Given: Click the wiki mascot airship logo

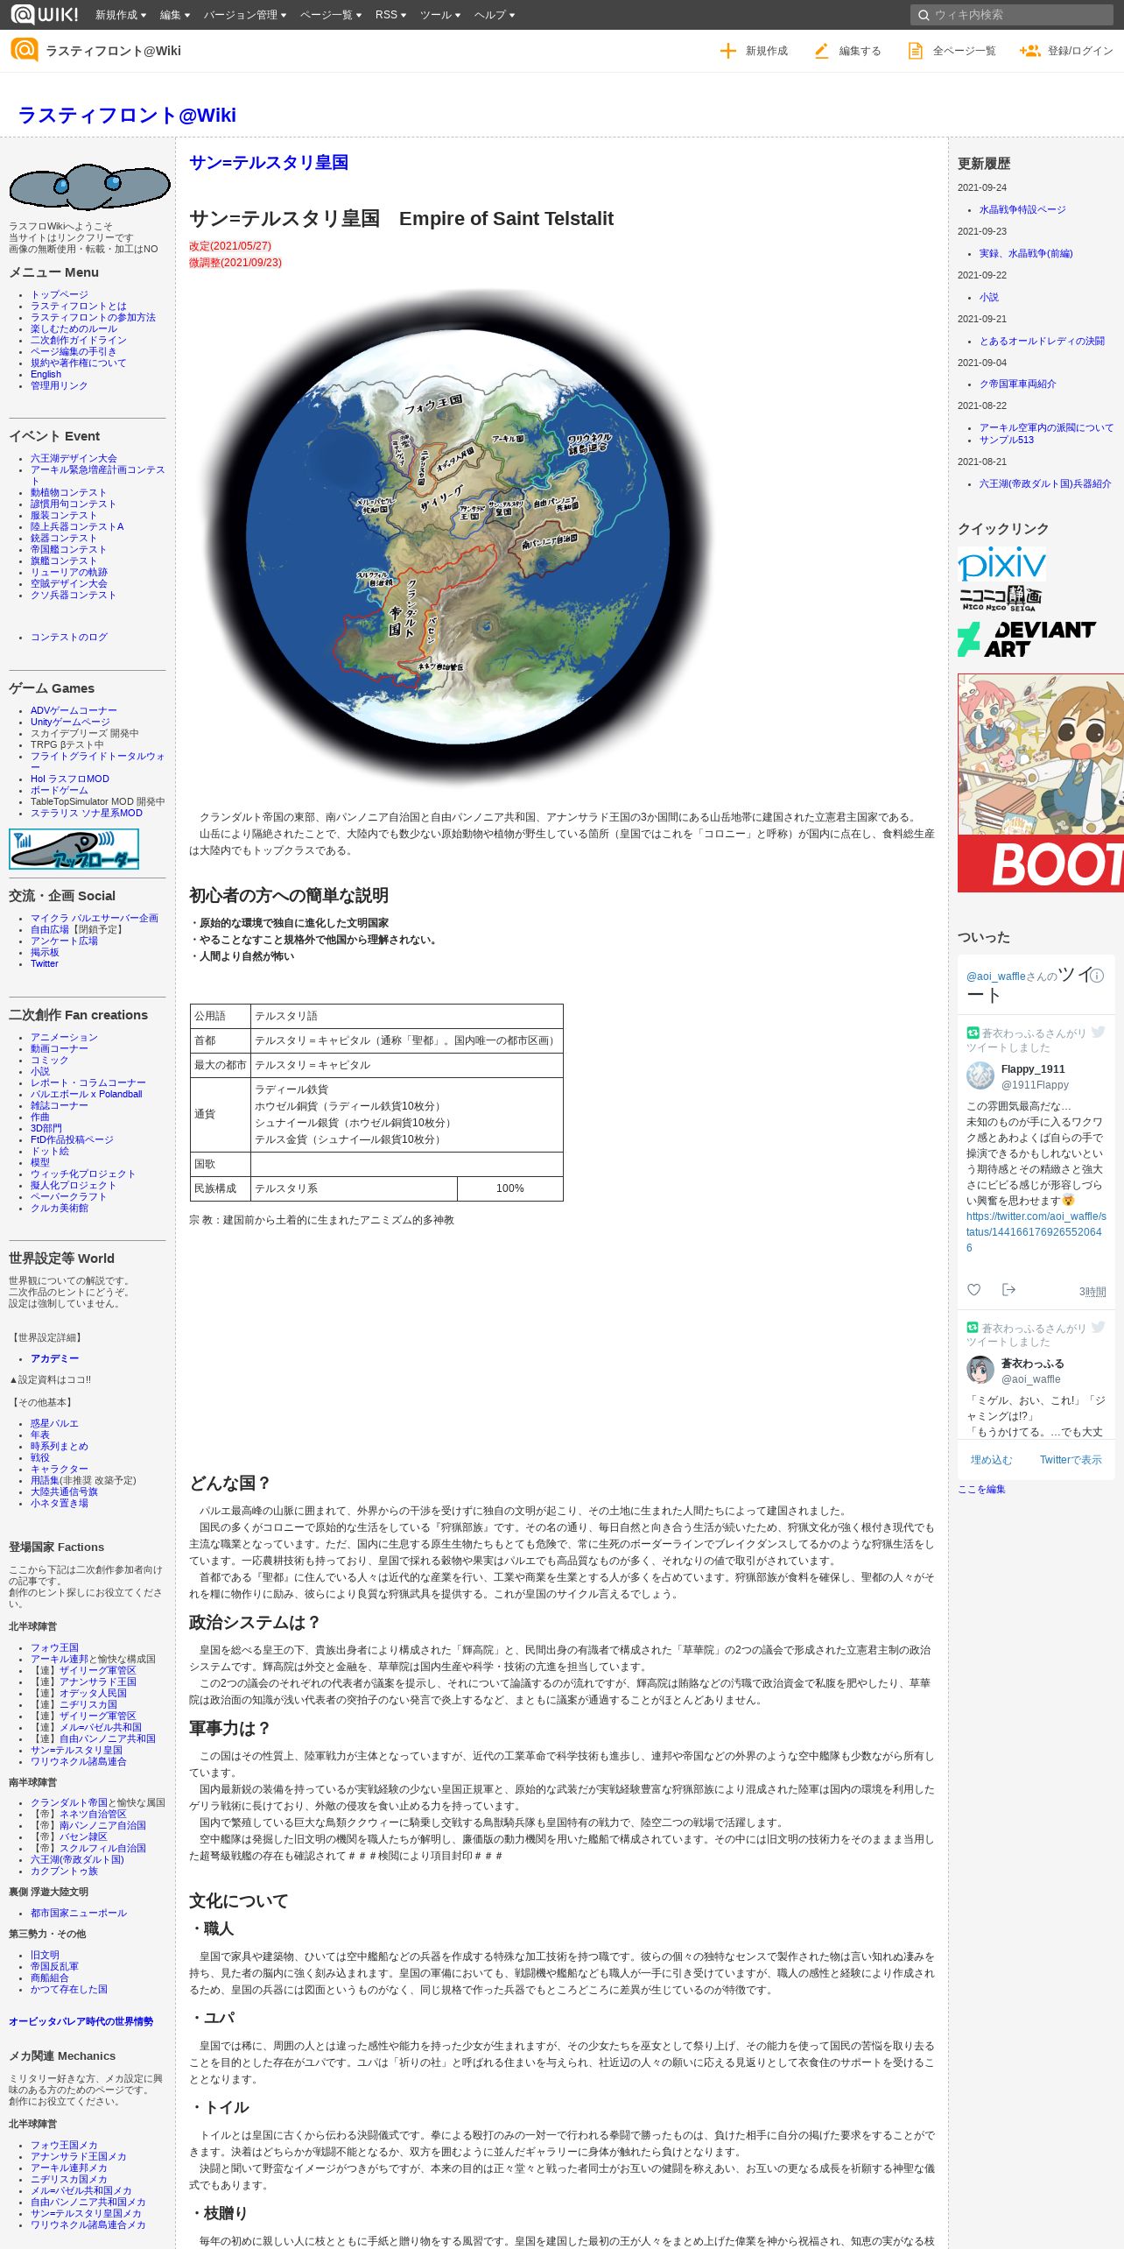Looking at the screenshot, I should click(x=89, y=187).
